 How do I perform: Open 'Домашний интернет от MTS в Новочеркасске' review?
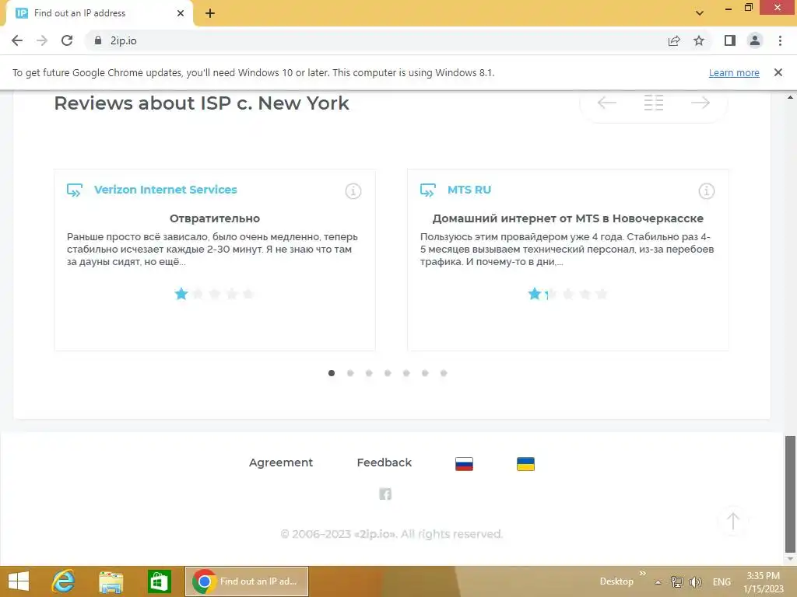coord(567,218)
